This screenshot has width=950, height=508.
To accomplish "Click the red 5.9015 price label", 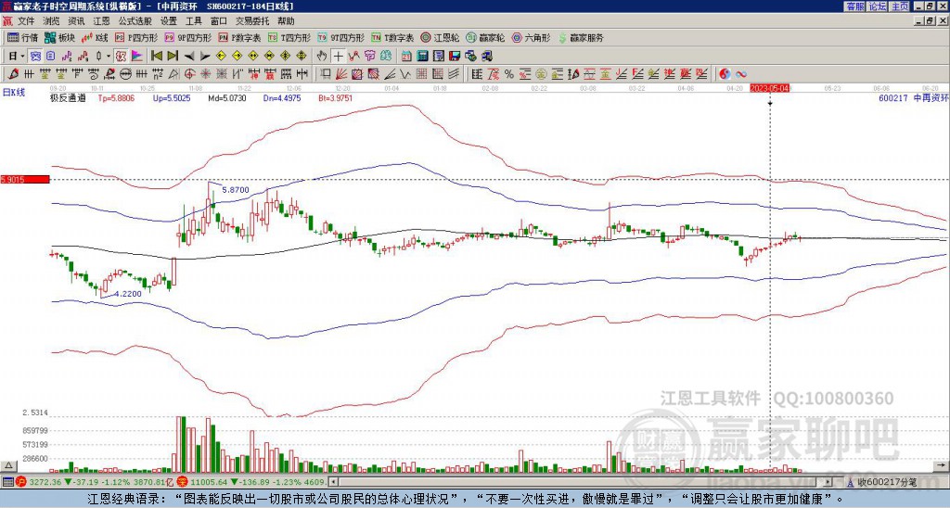I will 24,179.
